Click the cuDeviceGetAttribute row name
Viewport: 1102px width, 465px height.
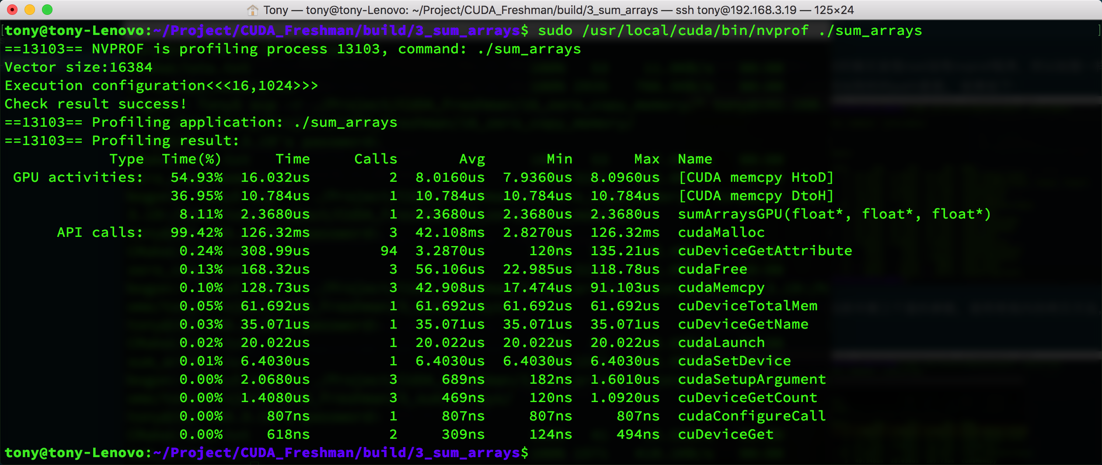click(765, 251)
